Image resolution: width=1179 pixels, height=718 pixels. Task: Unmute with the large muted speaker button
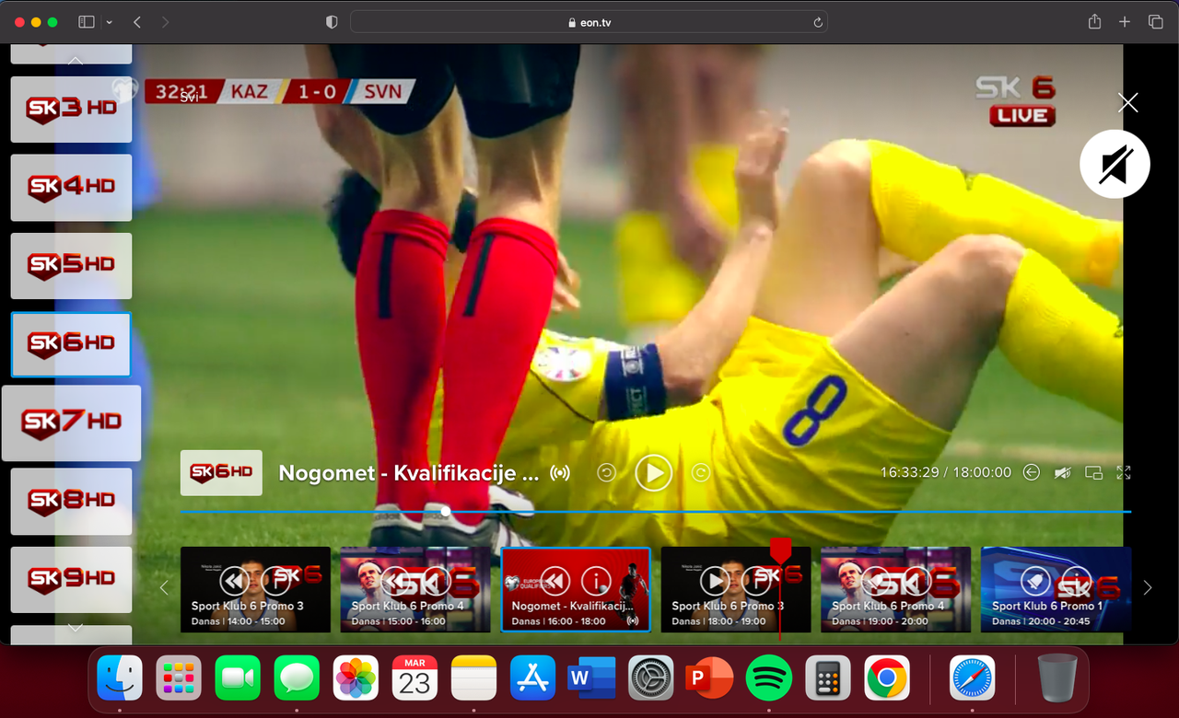point(1115,165)
